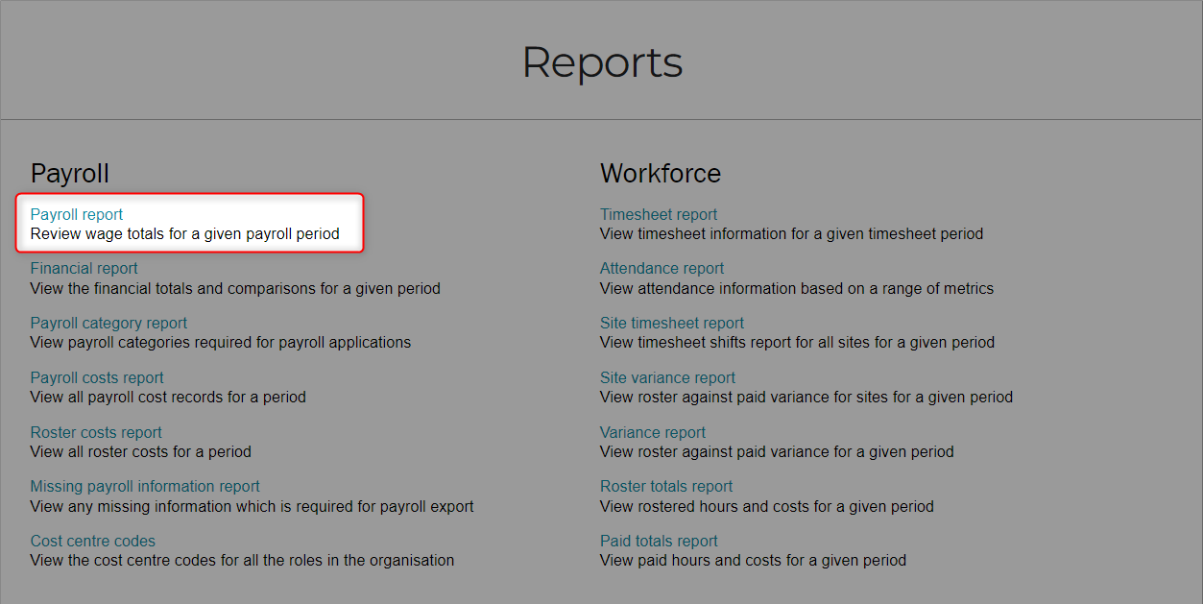The image size is (1203, 604).
Task: Open the Timesheet report link
Action: [659, 214]
